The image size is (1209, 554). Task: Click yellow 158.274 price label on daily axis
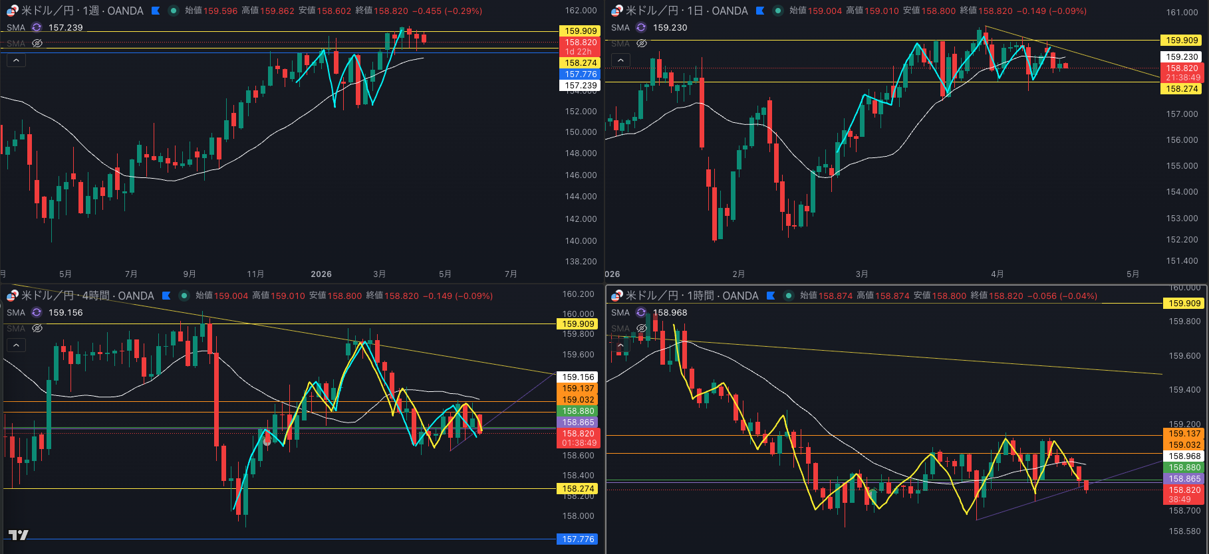[1182, 89]
